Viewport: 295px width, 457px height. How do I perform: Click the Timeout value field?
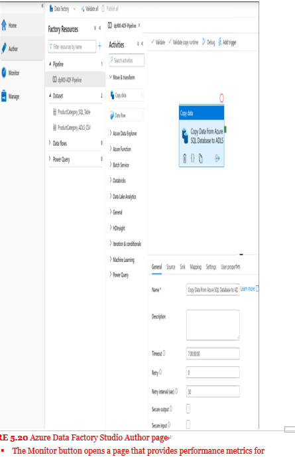coord(213,354)
